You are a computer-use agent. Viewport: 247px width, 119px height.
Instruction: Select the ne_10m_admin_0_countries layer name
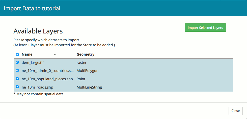pos(47,71)
